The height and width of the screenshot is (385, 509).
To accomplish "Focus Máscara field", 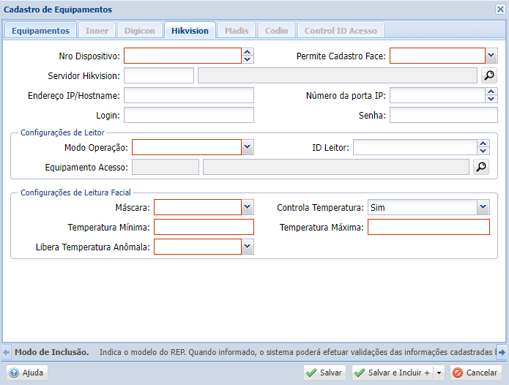I will (198, 207).
